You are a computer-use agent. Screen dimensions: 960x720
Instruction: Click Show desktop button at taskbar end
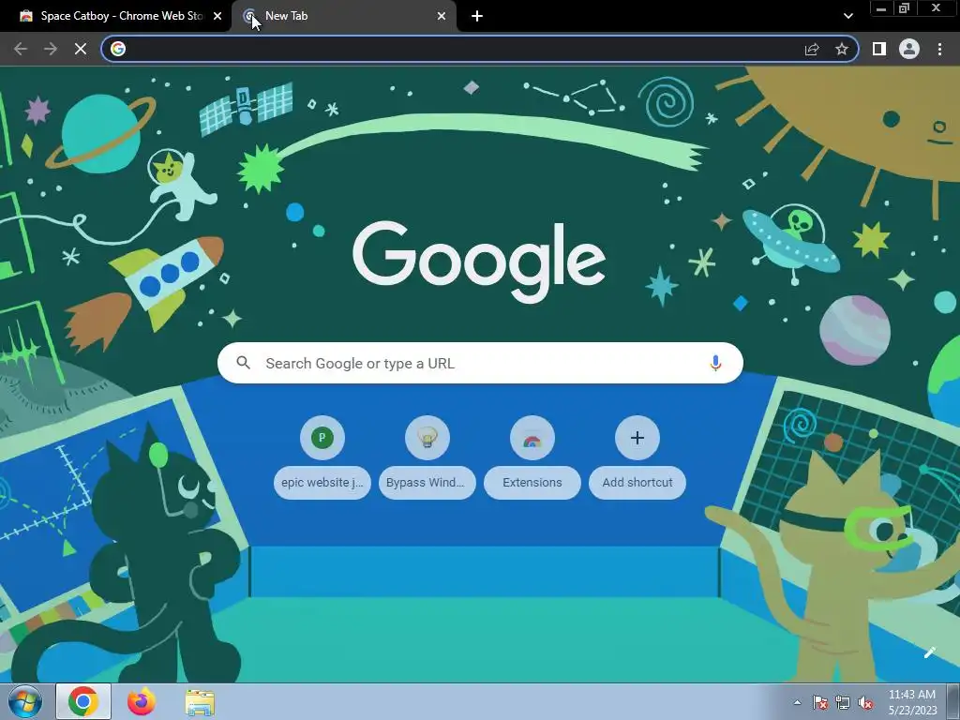tap(953, 701)
